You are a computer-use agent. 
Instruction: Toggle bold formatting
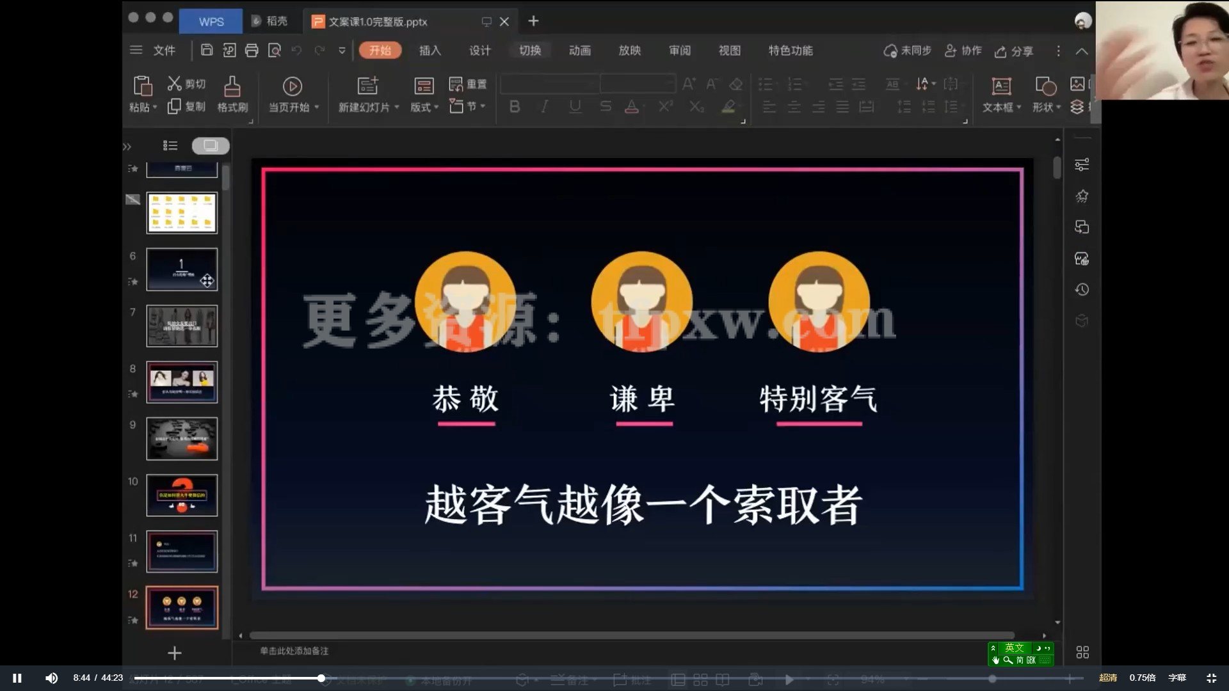(x=514, y=107)
